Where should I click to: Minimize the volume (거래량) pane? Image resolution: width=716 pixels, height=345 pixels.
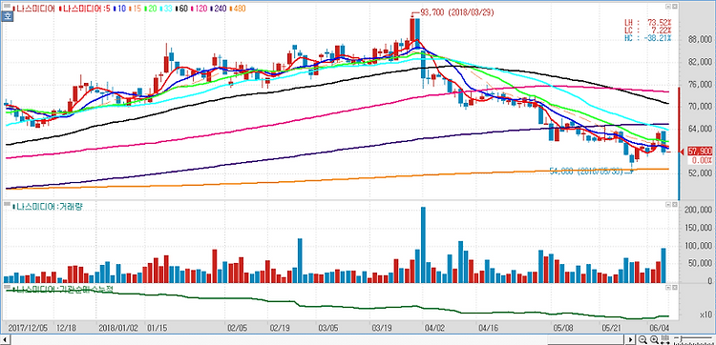point(668,206)
